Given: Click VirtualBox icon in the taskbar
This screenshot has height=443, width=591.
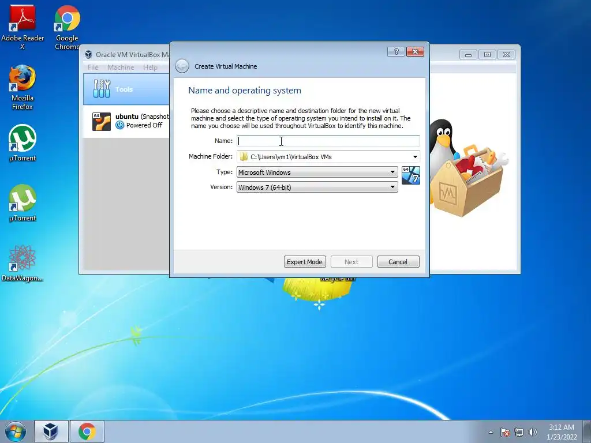Looking at the screenshot, I should click(51, 431).
